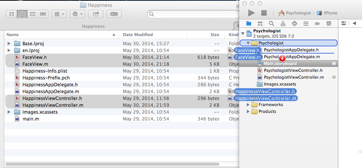362x168 pixels.
Task: Click the Finder edit tags button
Action: [x=114, y=14]
